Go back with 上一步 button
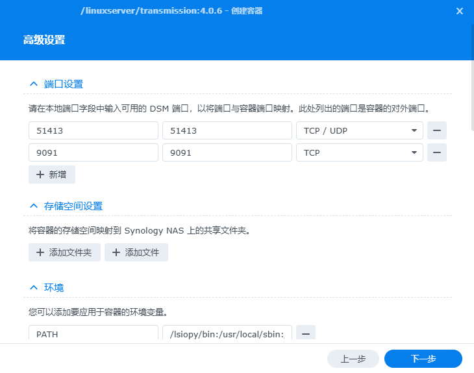The width and height of the screenshot is (474, 373). pos(353,359)
